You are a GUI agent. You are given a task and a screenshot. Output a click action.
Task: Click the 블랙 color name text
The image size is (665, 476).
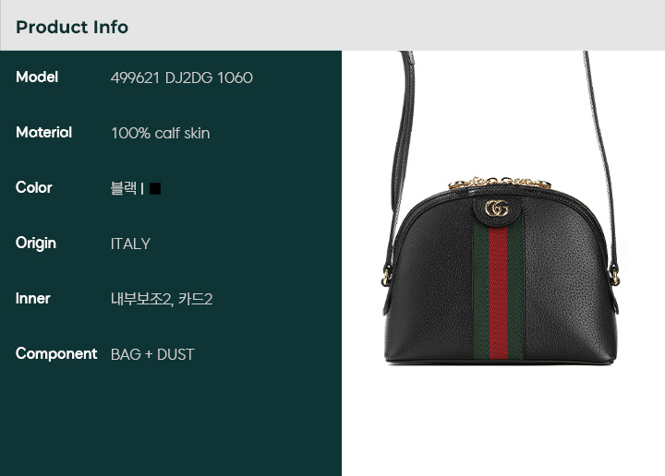pos(124,188)
